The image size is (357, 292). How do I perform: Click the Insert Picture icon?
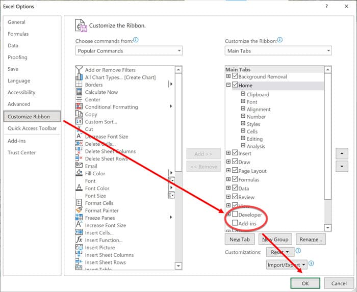79,247
